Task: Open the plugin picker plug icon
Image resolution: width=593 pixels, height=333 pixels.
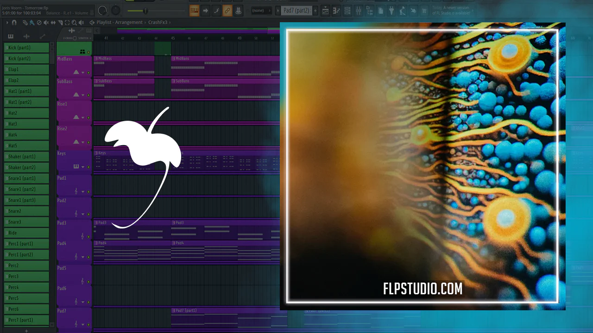Action: (392, 11)
